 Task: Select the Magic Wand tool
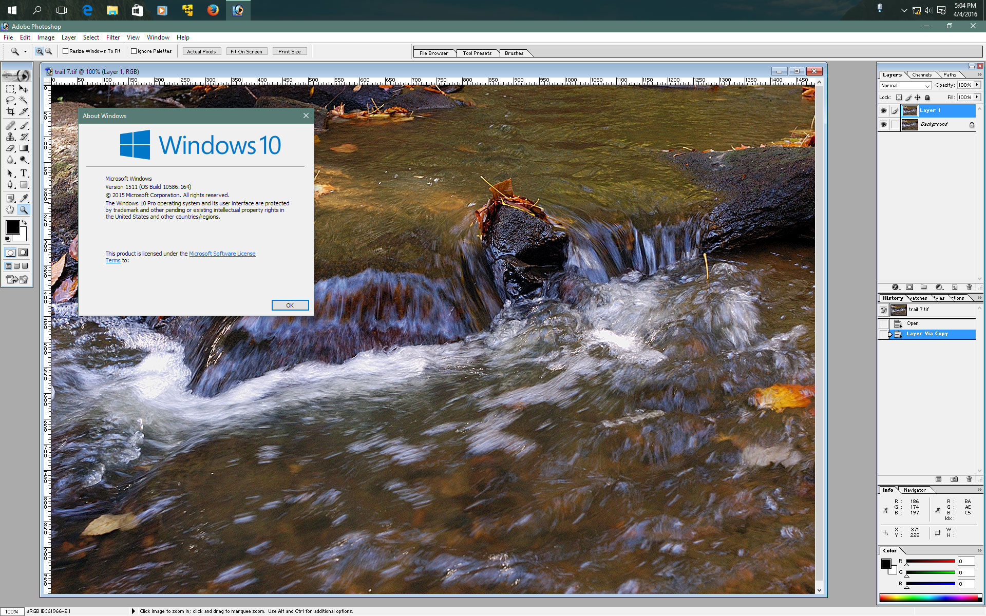(x=24, y=100)
